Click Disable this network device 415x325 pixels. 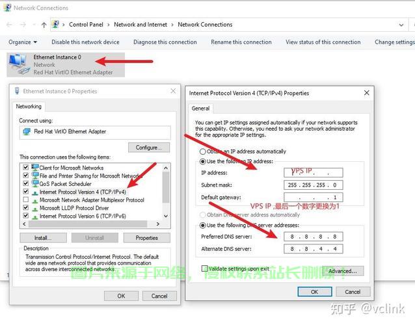point(85,42)
